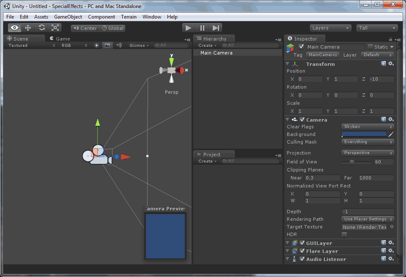Toggle Main Camera active checkbox
406x277 pixels.
pos(301,47)
